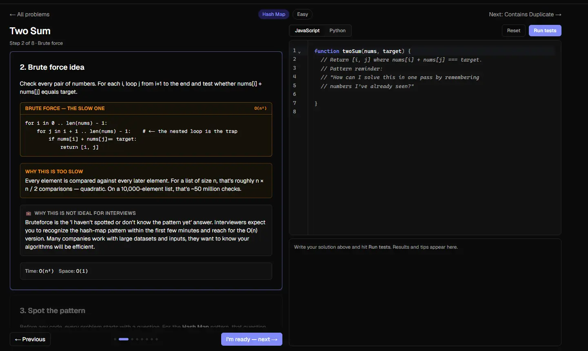Collapse the twoSum function fold chevron
Screen dimensions: 588x351
tap(300, 52)
